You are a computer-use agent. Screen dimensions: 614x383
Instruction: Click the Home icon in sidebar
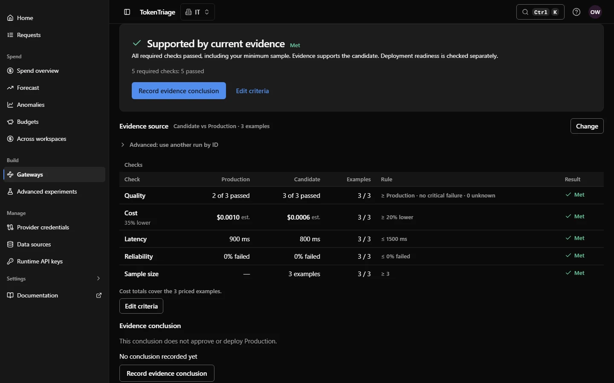10,18
